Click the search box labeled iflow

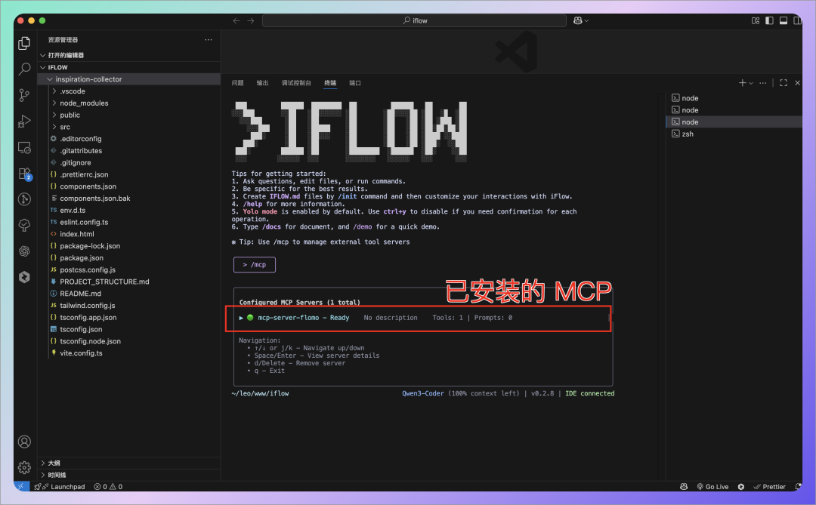pyautogui.click(x=414, y=21)
